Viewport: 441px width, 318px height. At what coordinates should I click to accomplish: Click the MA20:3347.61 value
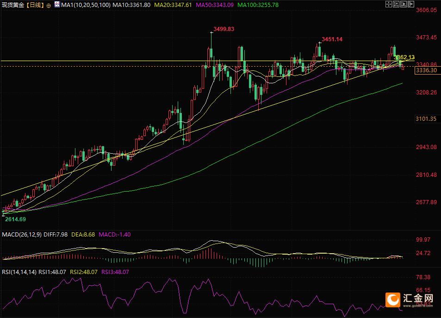(173, 5)
